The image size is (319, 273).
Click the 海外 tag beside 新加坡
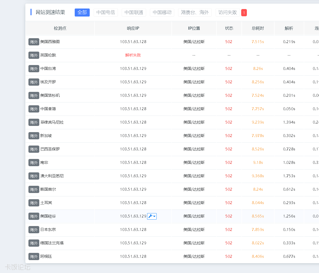[34, 136]
